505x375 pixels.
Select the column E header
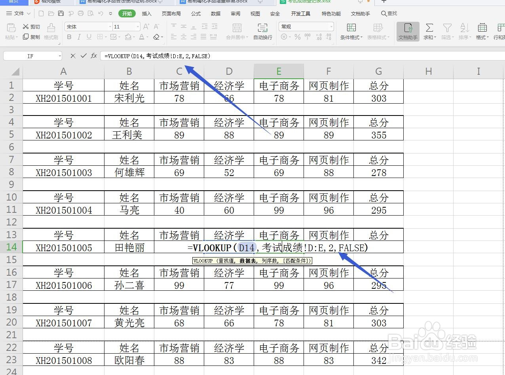tap(278, 71)
